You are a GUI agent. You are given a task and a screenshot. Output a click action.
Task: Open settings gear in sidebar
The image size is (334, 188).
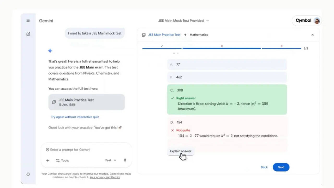click(x=28, y=174)
